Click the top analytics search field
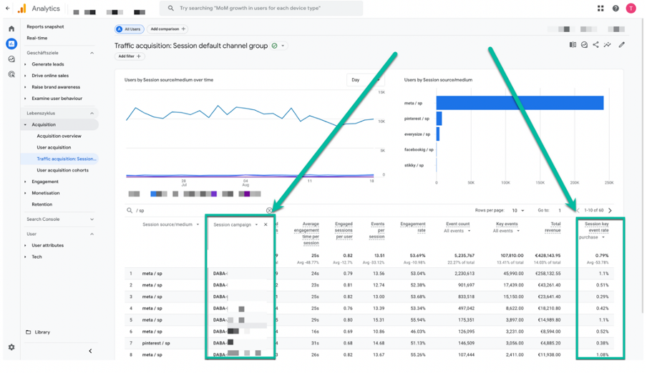 tap(261, 9)
